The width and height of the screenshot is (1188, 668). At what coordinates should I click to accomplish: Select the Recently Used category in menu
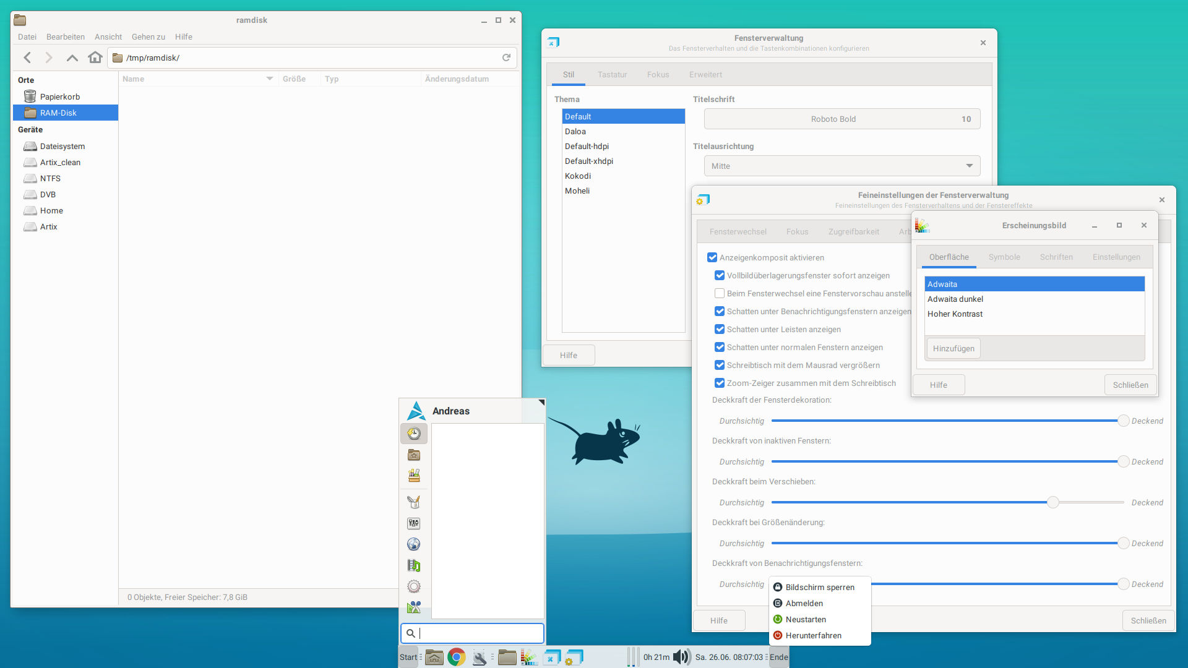[x=414, y=434]
